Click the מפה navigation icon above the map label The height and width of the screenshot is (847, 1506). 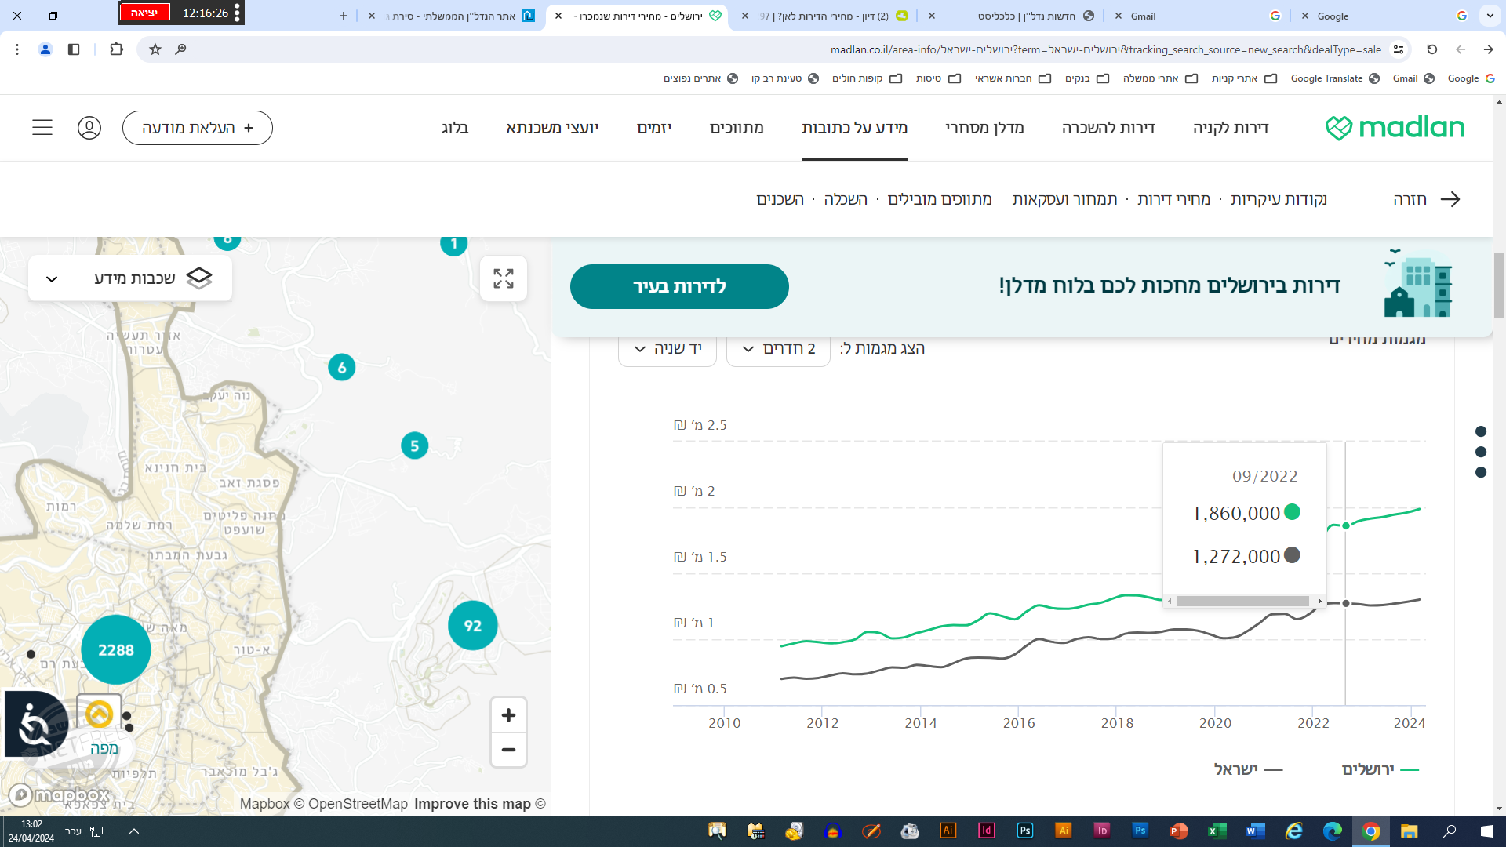pos(100,714)
